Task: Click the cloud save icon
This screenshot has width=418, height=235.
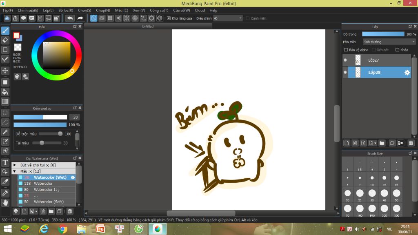Action: coord(7,18)
